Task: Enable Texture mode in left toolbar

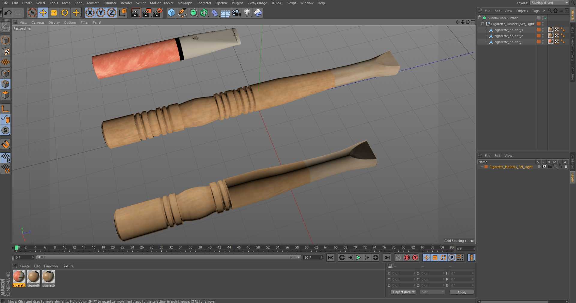Action: point(5,51)
